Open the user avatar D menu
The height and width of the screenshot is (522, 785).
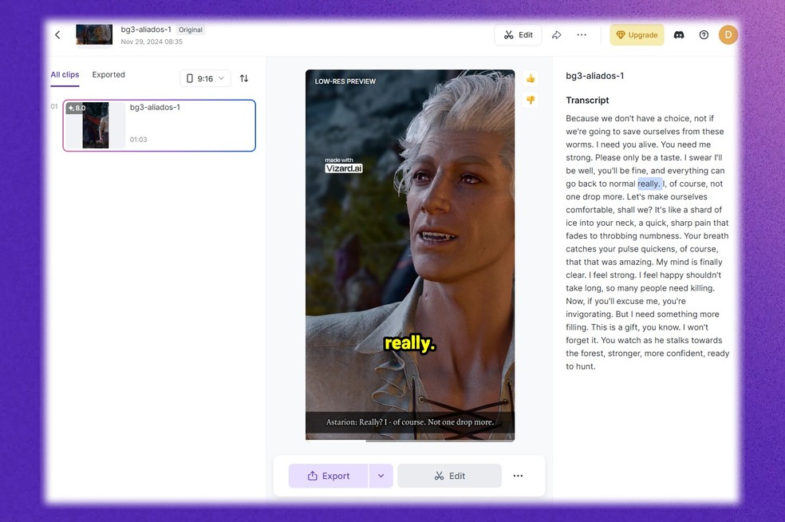point(728,34)
